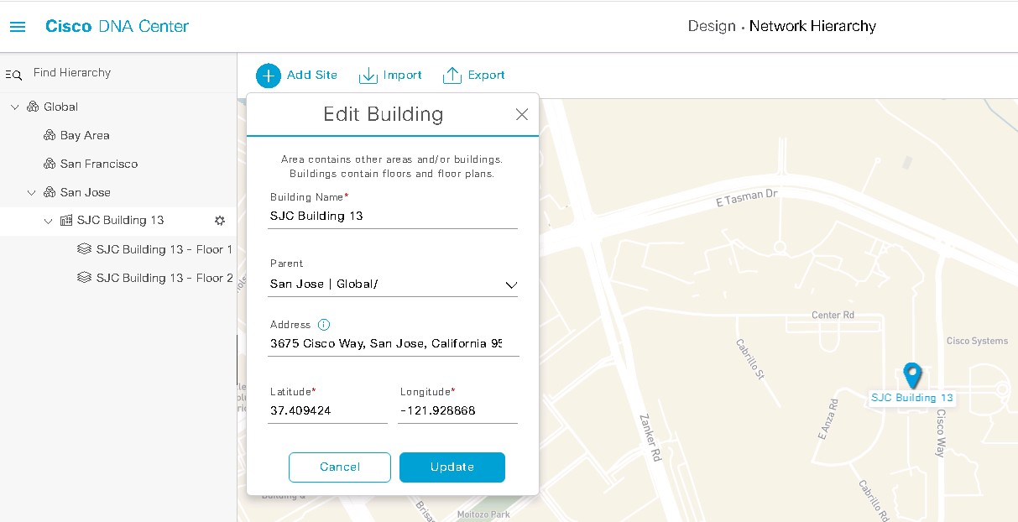Viewport: 1018px width, 522px height.
Task: Click the Floor 1 layers icon
Action: point(84,249)
